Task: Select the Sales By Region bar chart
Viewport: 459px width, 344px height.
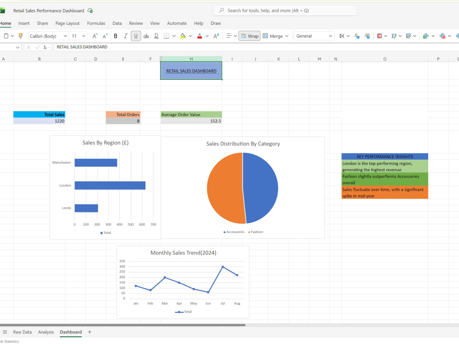Action: click(106, 188)
